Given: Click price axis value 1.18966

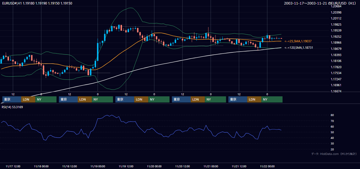Looking at the screenshot, I should coord(336,43).
